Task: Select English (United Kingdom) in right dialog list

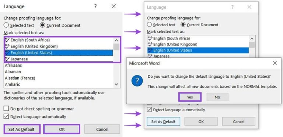Action: click(x=198, y=44)
